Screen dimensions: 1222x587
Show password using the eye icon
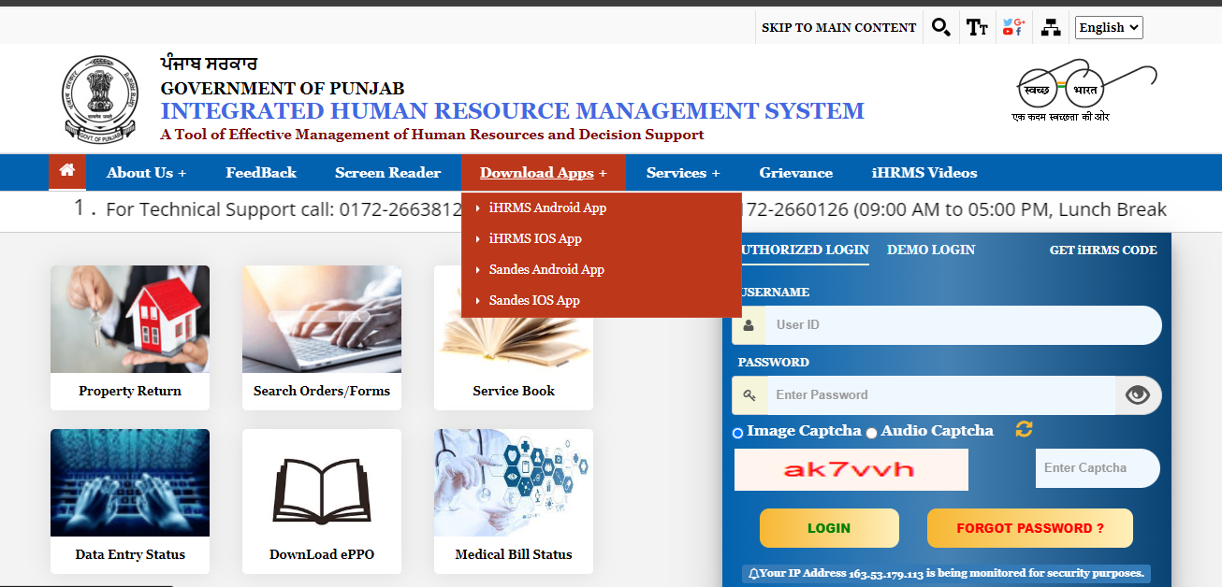click(1138, 395)
